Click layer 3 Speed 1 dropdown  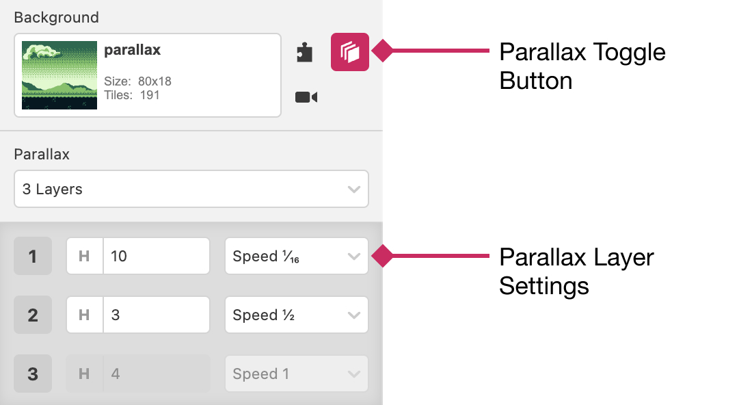pyautogui.click(x=296, y=374)
